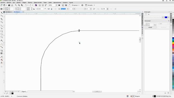Open the Herramientas menu

pyautogui.click(x=57, y=2)
